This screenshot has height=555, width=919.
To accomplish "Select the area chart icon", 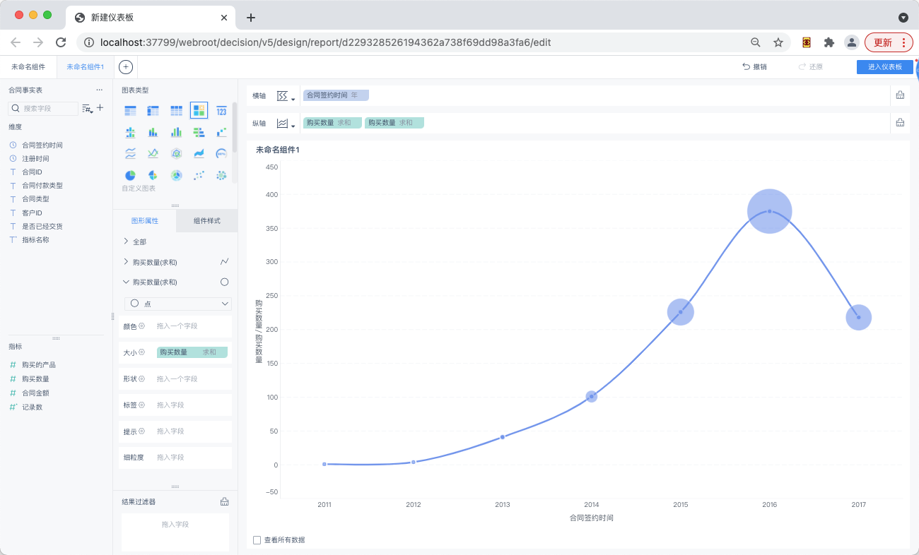I will pos(199,153).
